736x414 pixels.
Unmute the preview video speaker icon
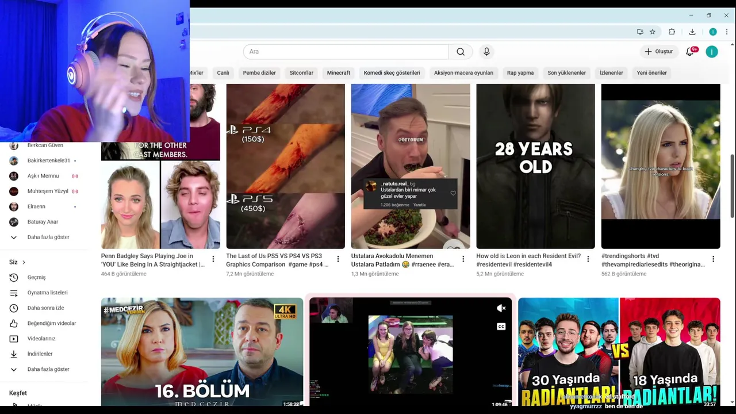pos(501,308)
